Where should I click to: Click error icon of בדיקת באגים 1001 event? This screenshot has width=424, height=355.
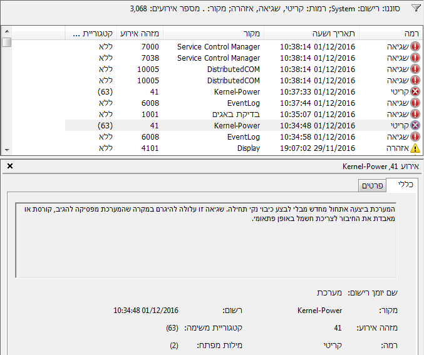415,114
